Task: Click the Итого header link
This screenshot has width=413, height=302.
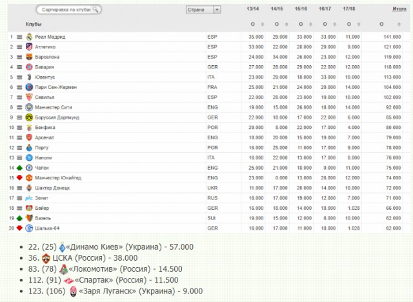Action: coord(399,9)
